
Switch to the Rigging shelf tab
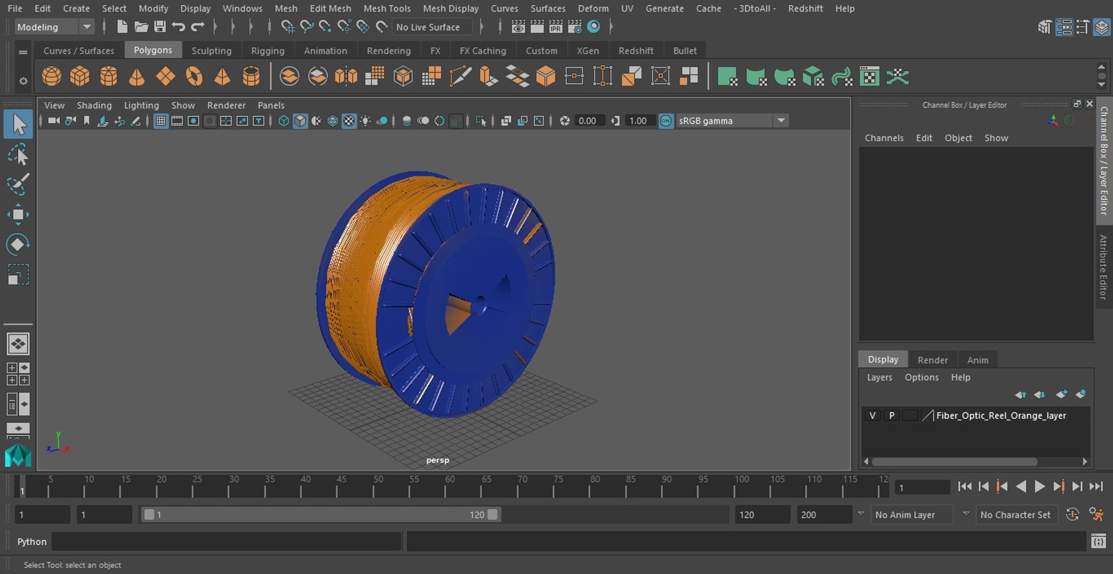click(x=268, y=50)
